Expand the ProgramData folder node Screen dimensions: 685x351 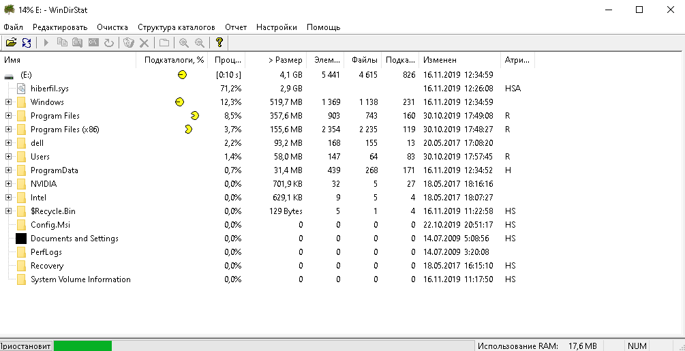8,170
